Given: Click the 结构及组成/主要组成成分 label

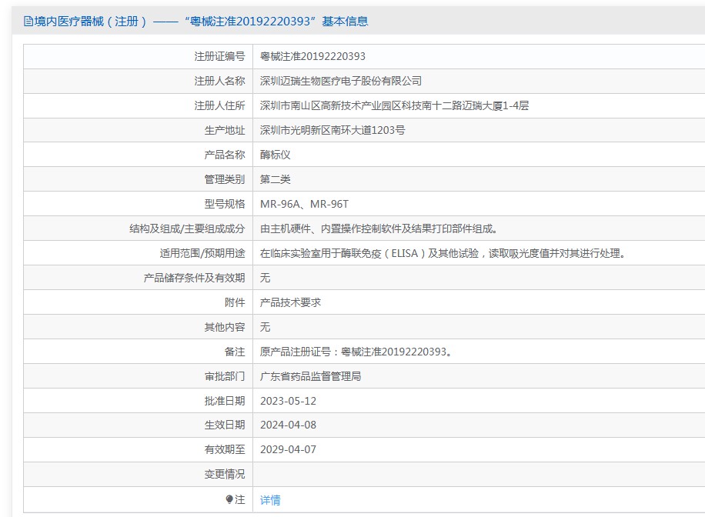Looking at the screenshot, I should pyautogui.click(x=187, y=228).
